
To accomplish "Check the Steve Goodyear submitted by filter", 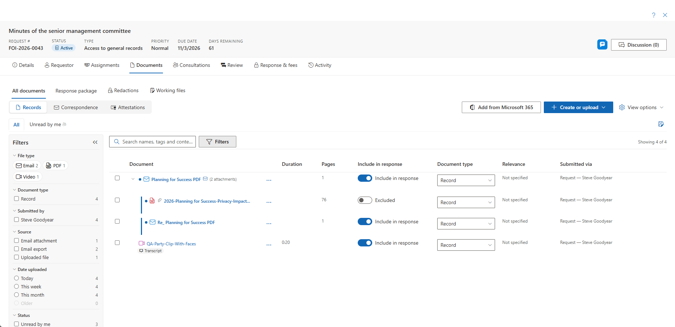I will tap(16, 220).
